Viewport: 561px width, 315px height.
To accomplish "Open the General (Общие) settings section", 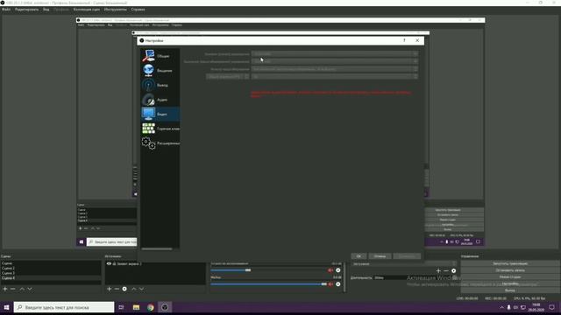I will [160, 56].
